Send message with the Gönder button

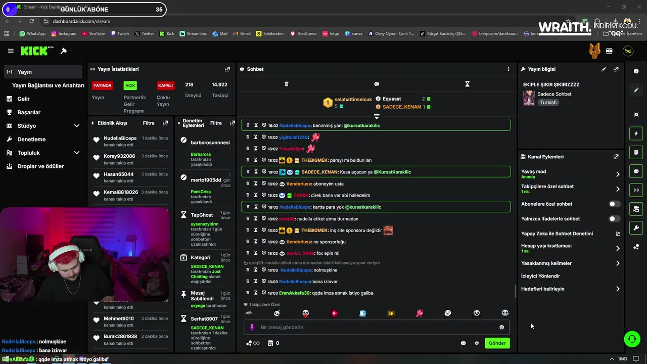(497, 343)
